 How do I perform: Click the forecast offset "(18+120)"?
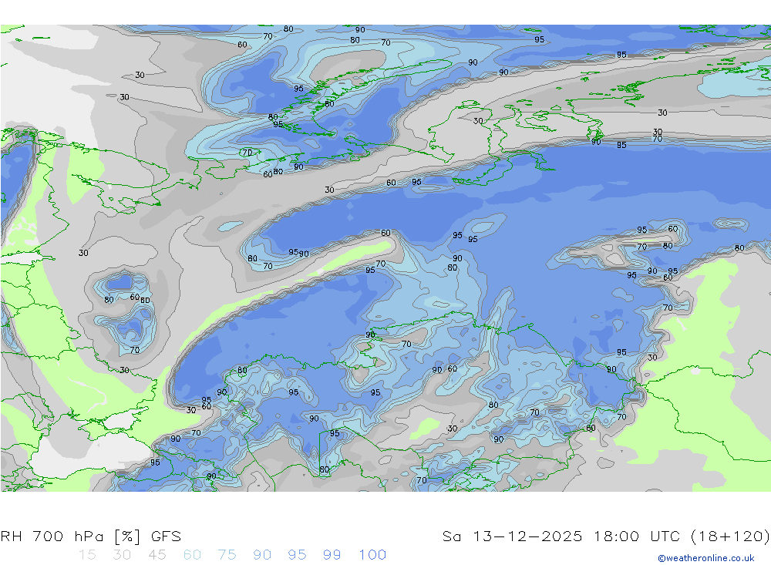730,536
